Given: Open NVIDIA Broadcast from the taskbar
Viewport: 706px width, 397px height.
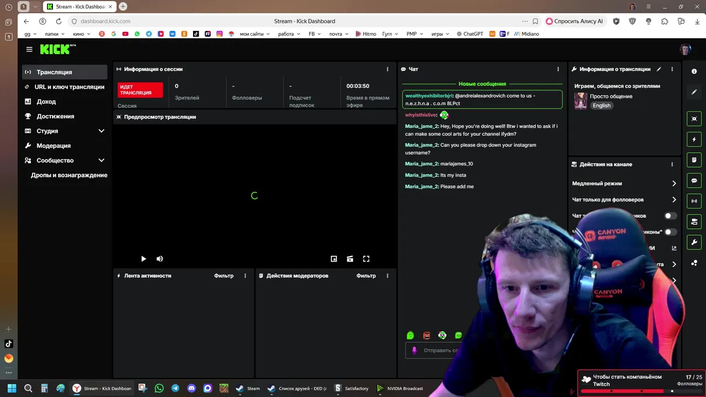Looking at the screenshot, I should click(400, 388).
